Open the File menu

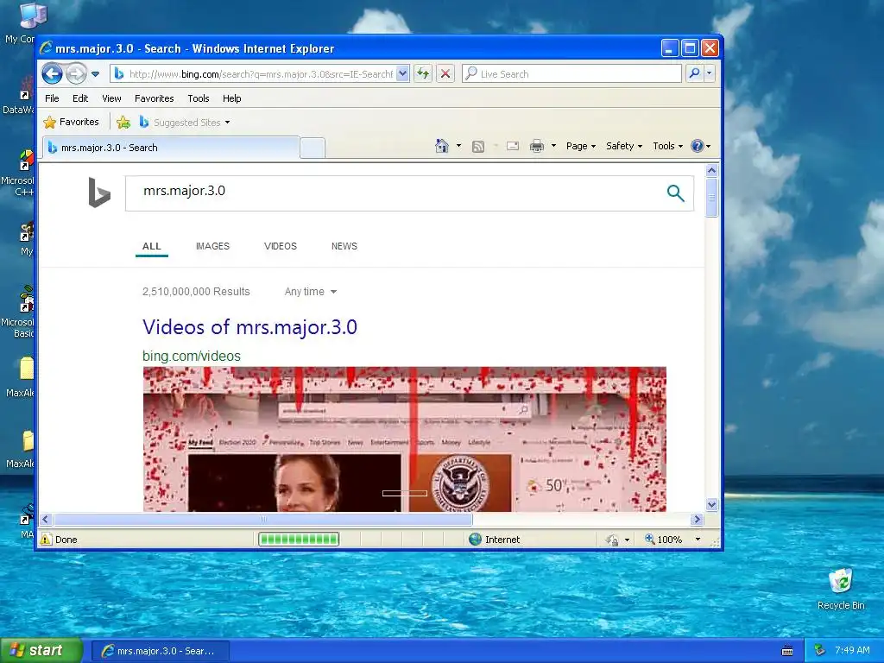point(52,98)
